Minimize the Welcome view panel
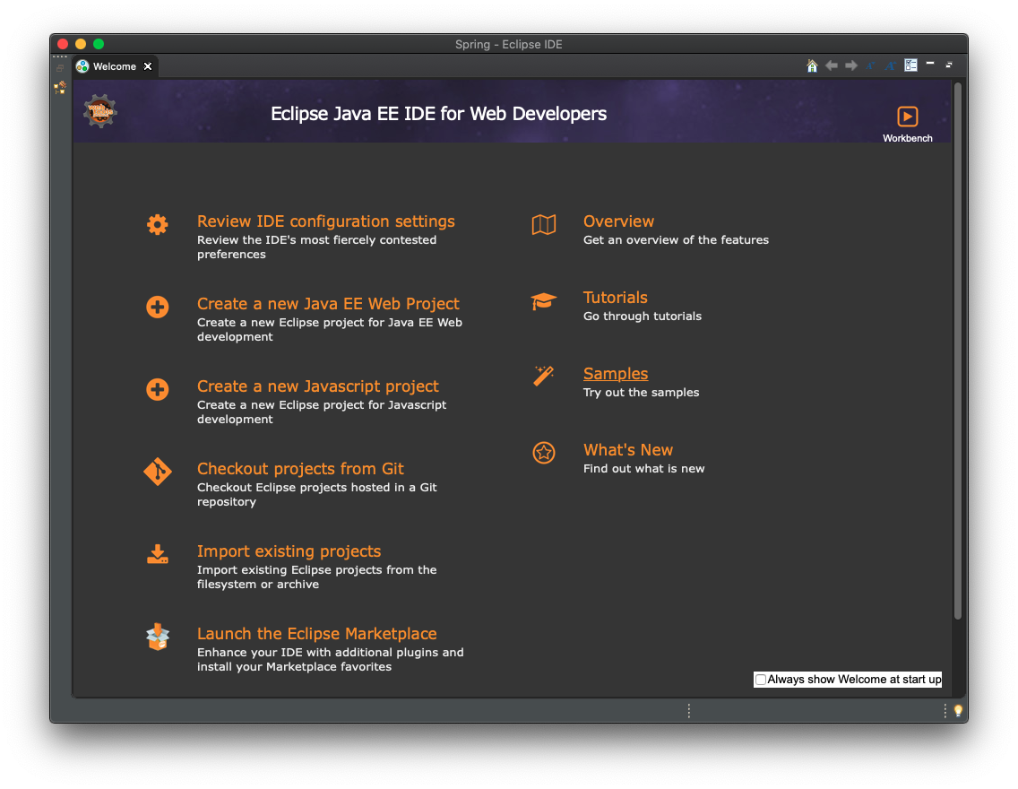Screen dimensions: 1018x789 click(930, 65)
